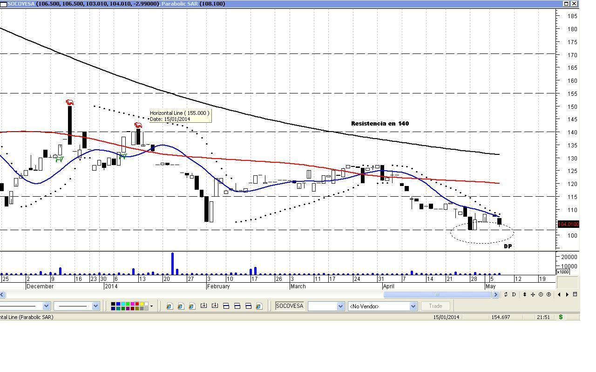Zoom out using the circled minus icon

[x=541, y=294]
